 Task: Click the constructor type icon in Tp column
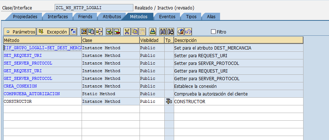pyautogui.click(x=169, y=101)
